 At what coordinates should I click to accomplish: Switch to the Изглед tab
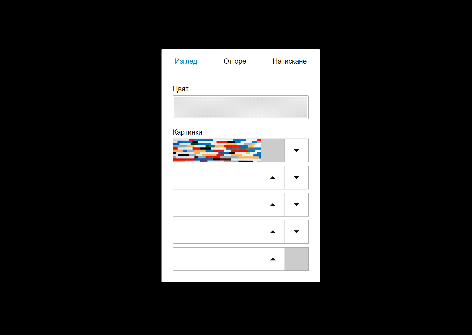pyautogui.click(x=186, y=61)
